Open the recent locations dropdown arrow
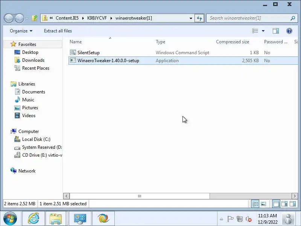This screenshot has width=301, height=226. tap(27, 18)
